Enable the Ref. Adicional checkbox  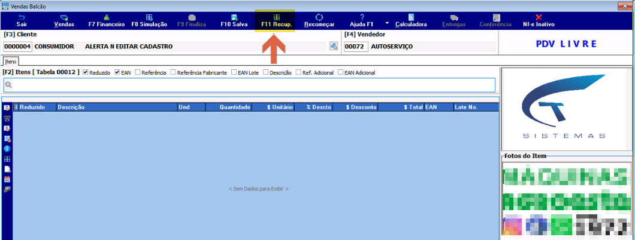tap(298, 73)
